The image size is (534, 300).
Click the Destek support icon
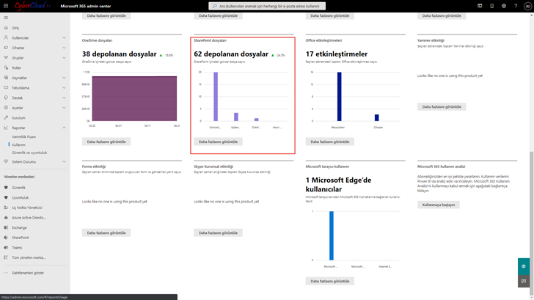(6, 98)
